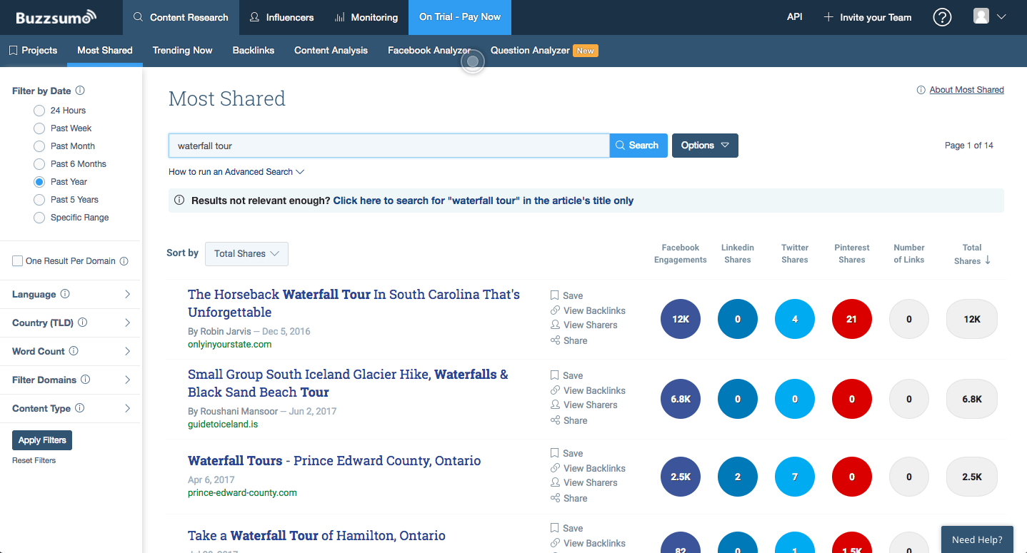Image resolution: width=1027 pixels, height=553 pixels.
Task: Click Invite your Team
Action: click(867, 17)
